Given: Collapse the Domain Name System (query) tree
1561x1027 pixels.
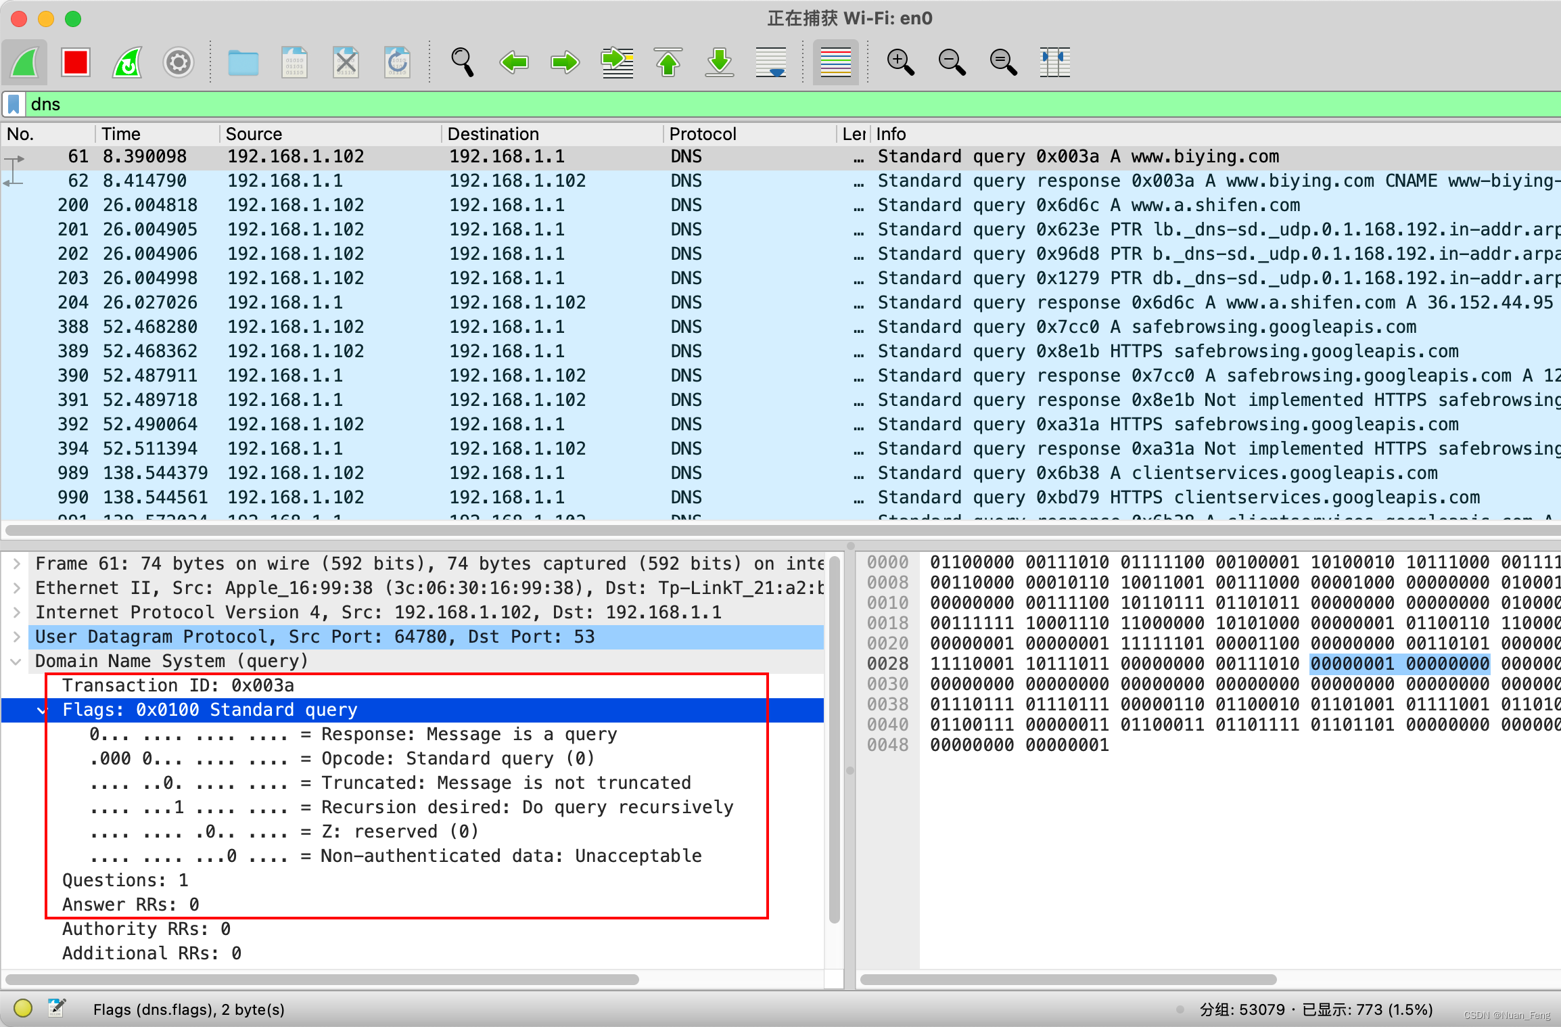Looking at the screenshot, I should (x=17, y=661).
